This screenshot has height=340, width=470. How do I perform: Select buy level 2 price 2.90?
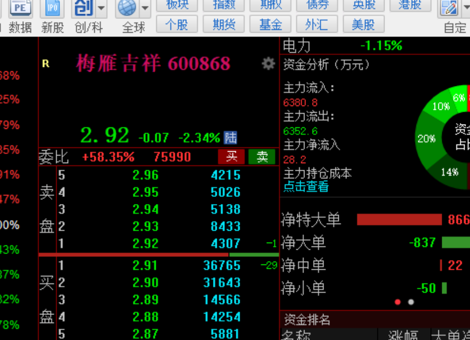pos(145,282)
